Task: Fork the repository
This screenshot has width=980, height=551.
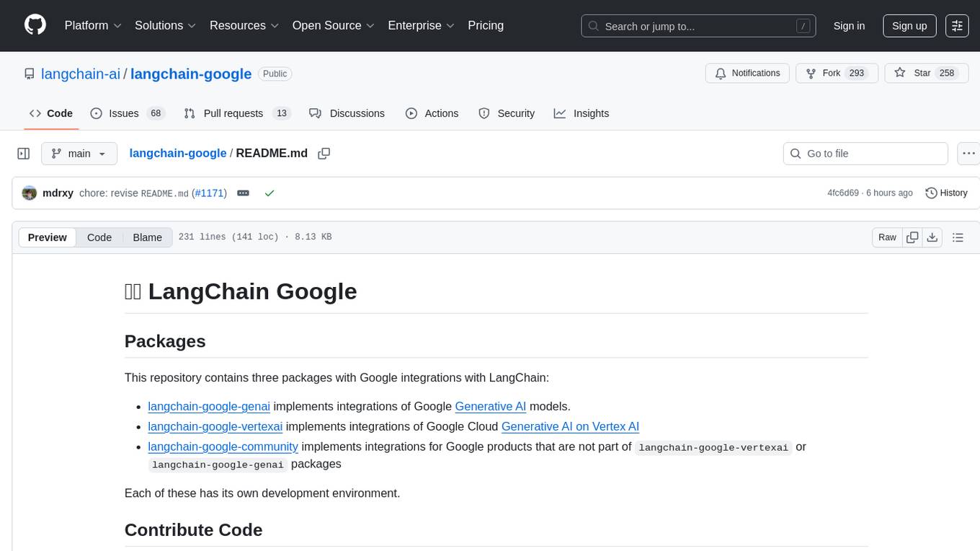Action: pos(835,74)
